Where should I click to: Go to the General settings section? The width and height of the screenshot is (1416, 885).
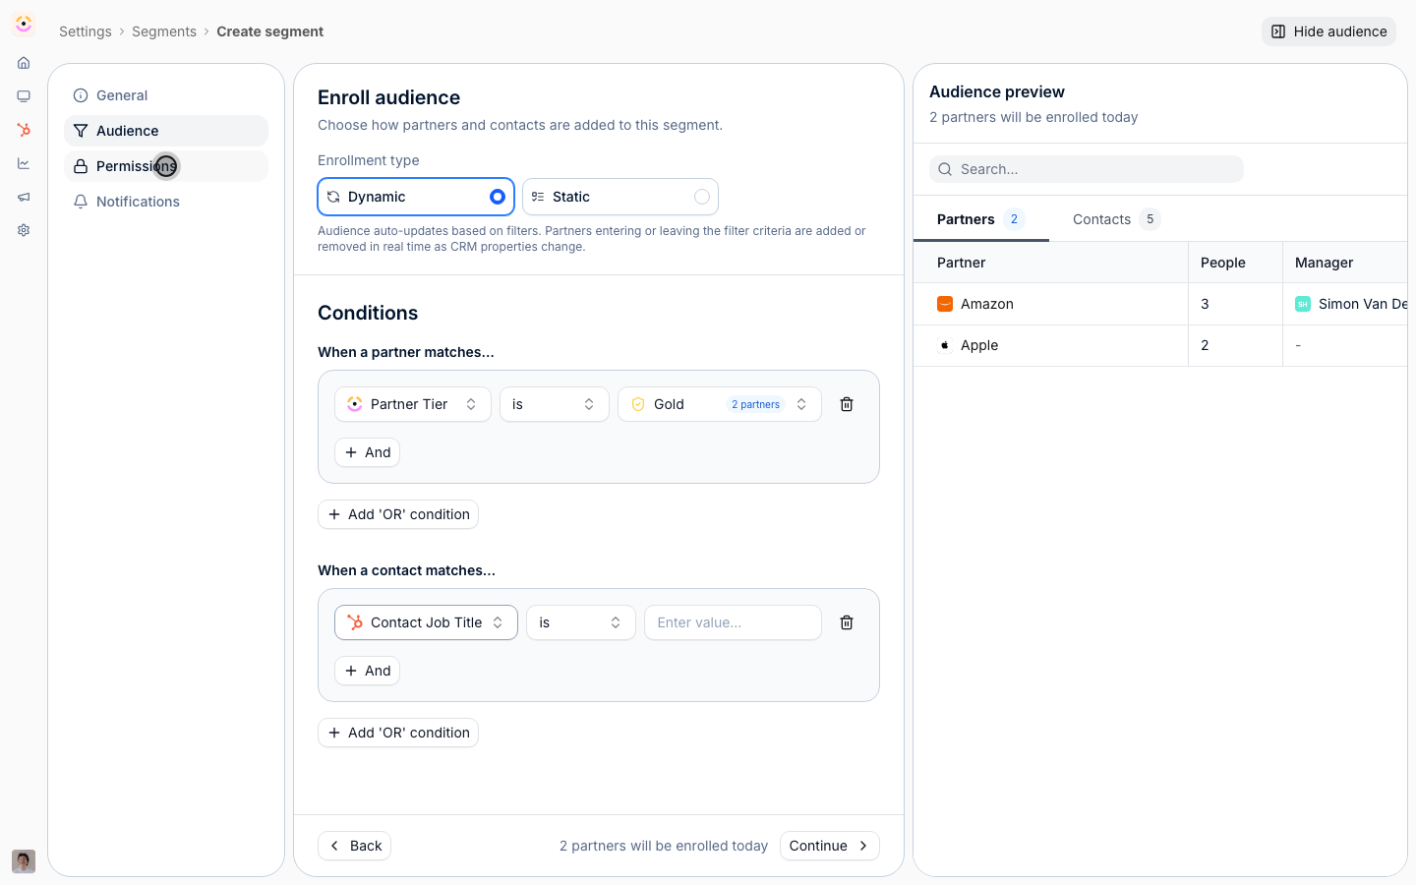166,95
